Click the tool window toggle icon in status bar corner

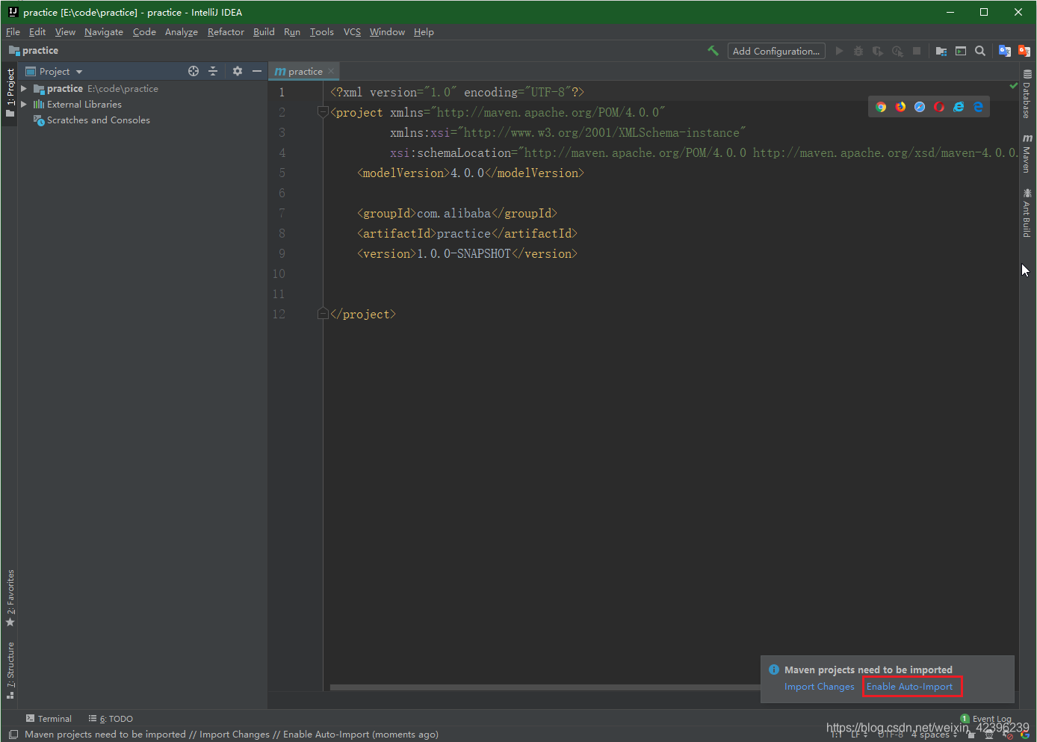tap(13, 735)
